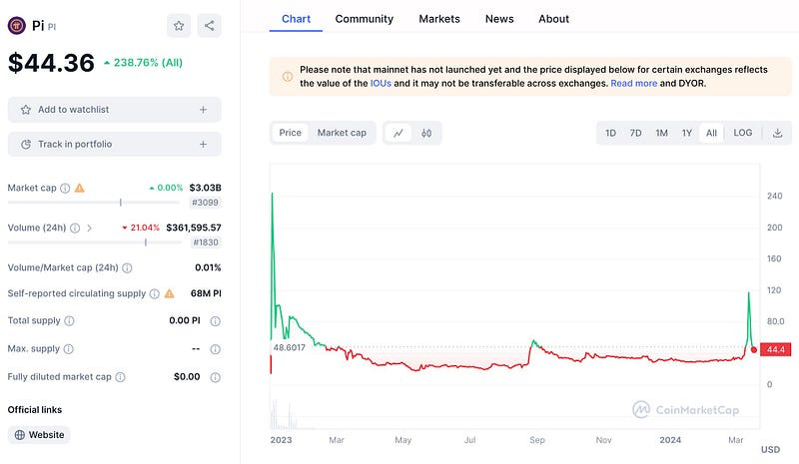
Task: Open info icon beside Fully diluted market cap label
Action: pos(120,377)
